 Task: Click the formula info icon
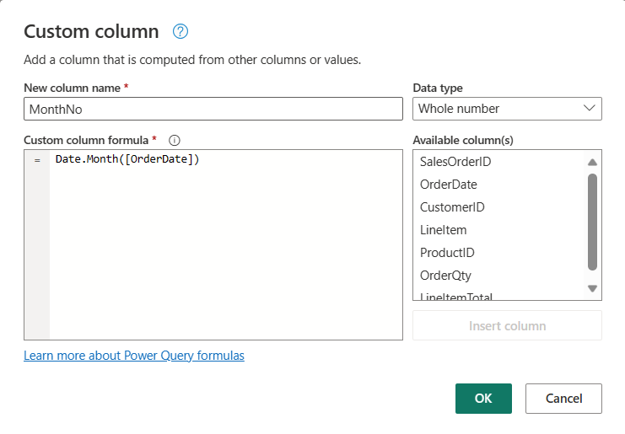coord(175,140)
